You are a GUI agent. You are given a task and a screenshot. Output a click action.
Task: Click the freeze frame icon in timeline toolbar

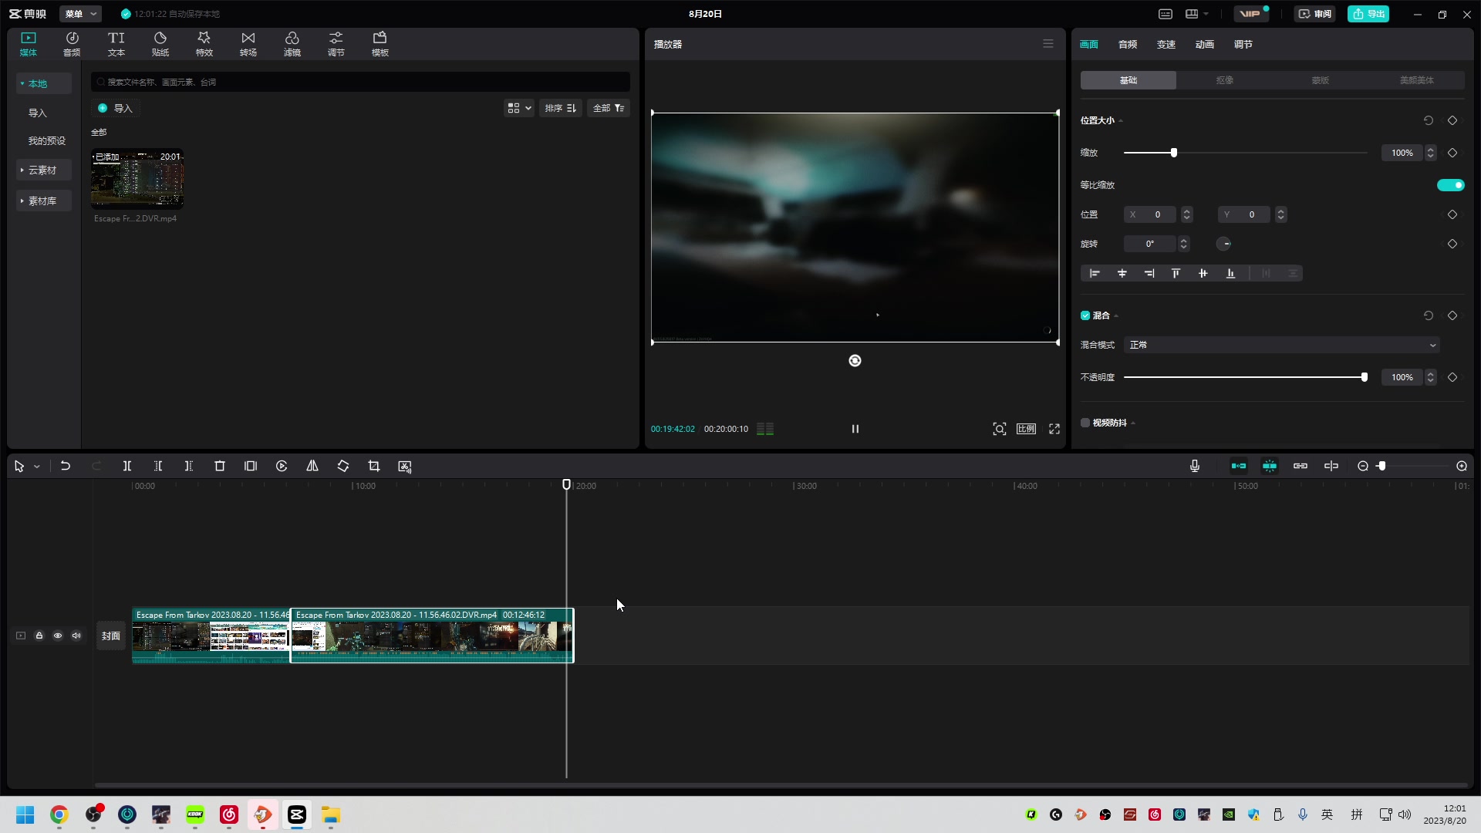[251, 466]
